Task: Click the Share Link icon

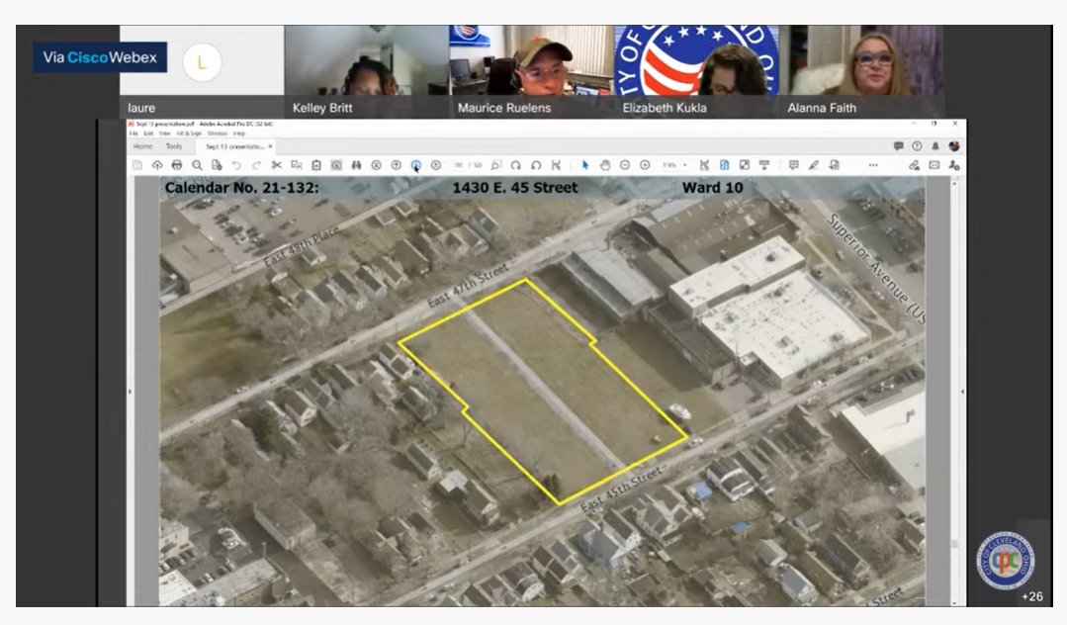Action: [914, 165]
